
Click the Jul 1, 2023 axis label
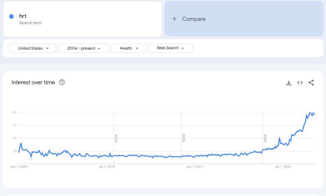[x=283, y=166]
